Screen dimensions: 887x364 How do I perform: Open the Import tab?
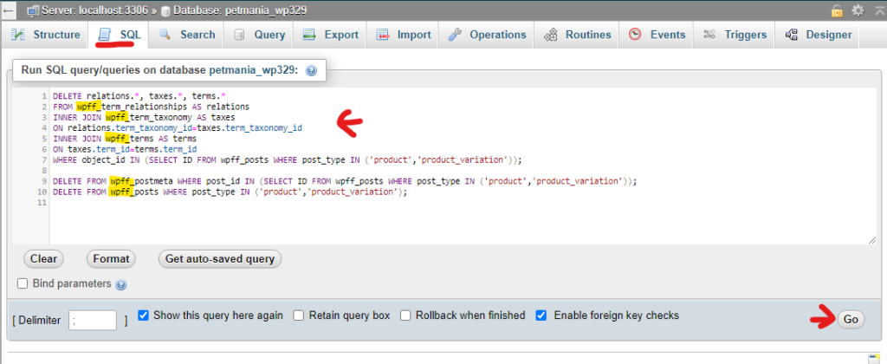pyautogui.click(x=404, y=35)
